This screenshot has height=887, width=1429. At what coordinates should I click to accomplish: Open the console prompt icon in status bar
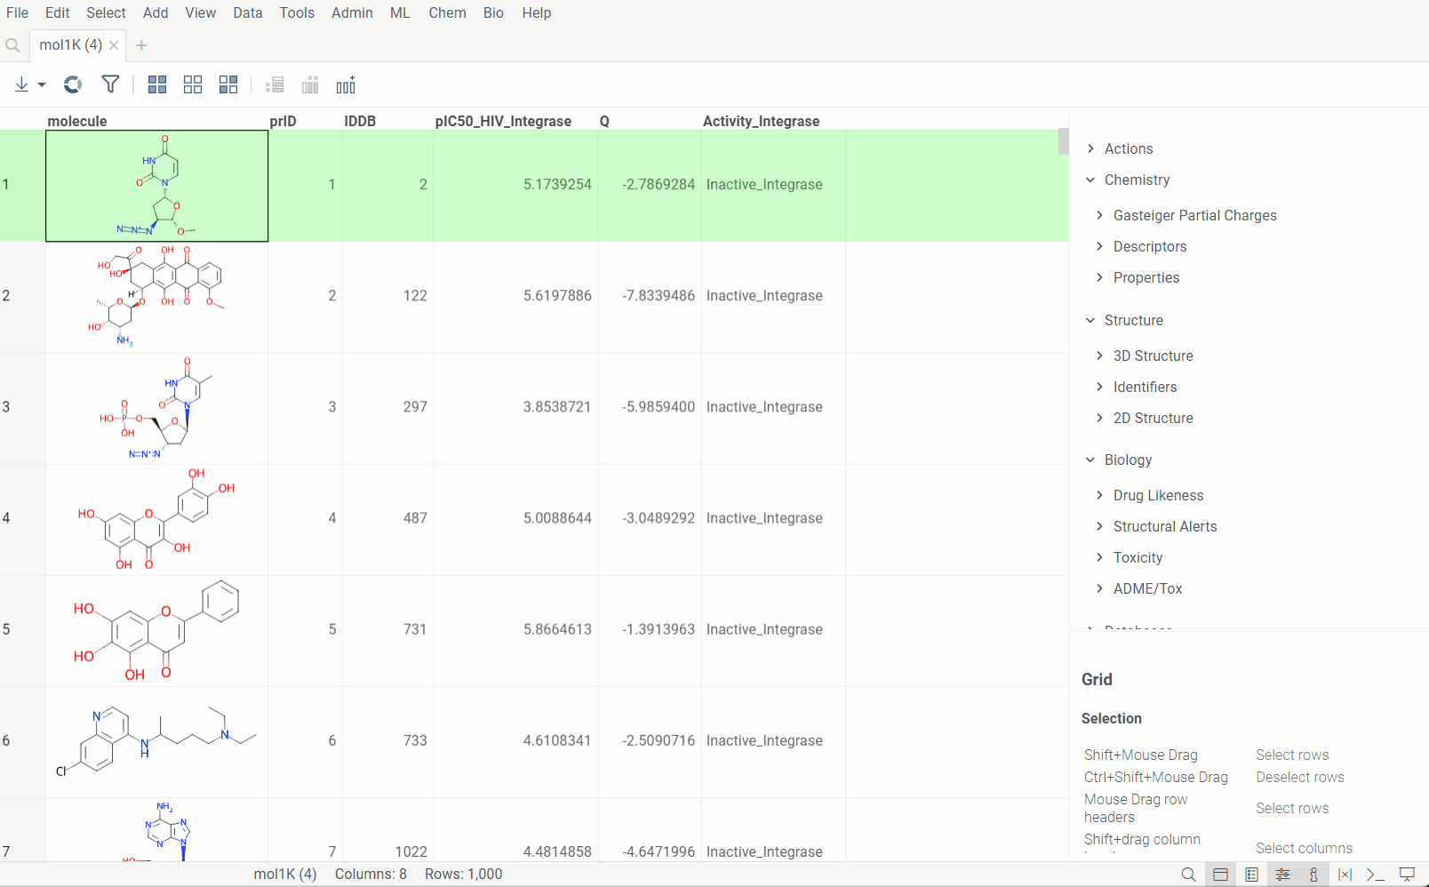coord(1375,875)
